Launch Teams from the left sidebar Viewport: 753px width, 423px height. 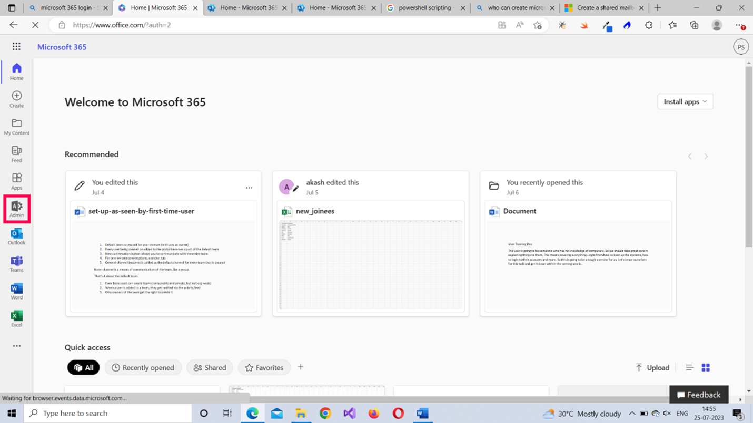(16, 263)
